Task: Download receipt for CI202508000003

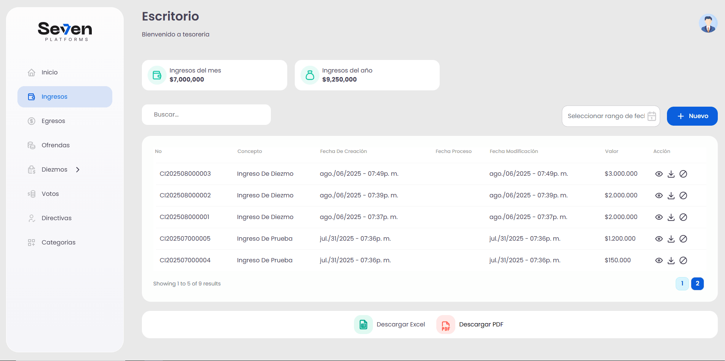Action: pyautogui.click(x=671, y=174)
